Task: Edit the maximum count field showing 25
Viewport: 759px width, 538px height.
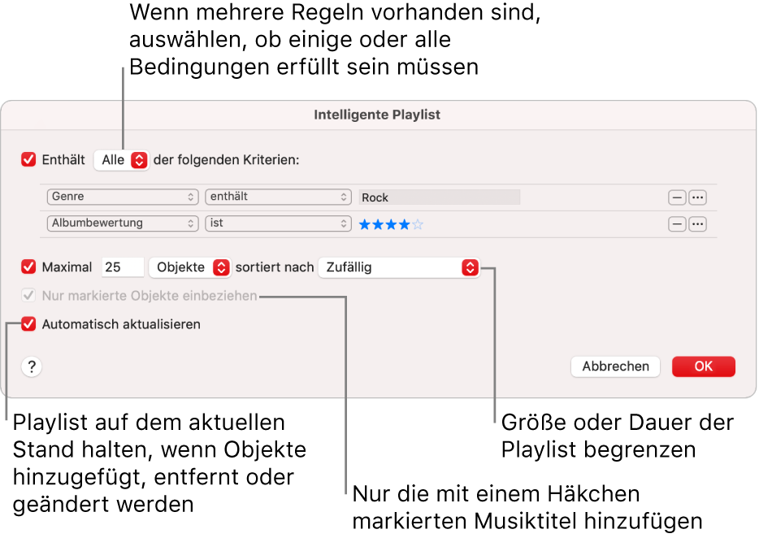Action: pos(122,267)
